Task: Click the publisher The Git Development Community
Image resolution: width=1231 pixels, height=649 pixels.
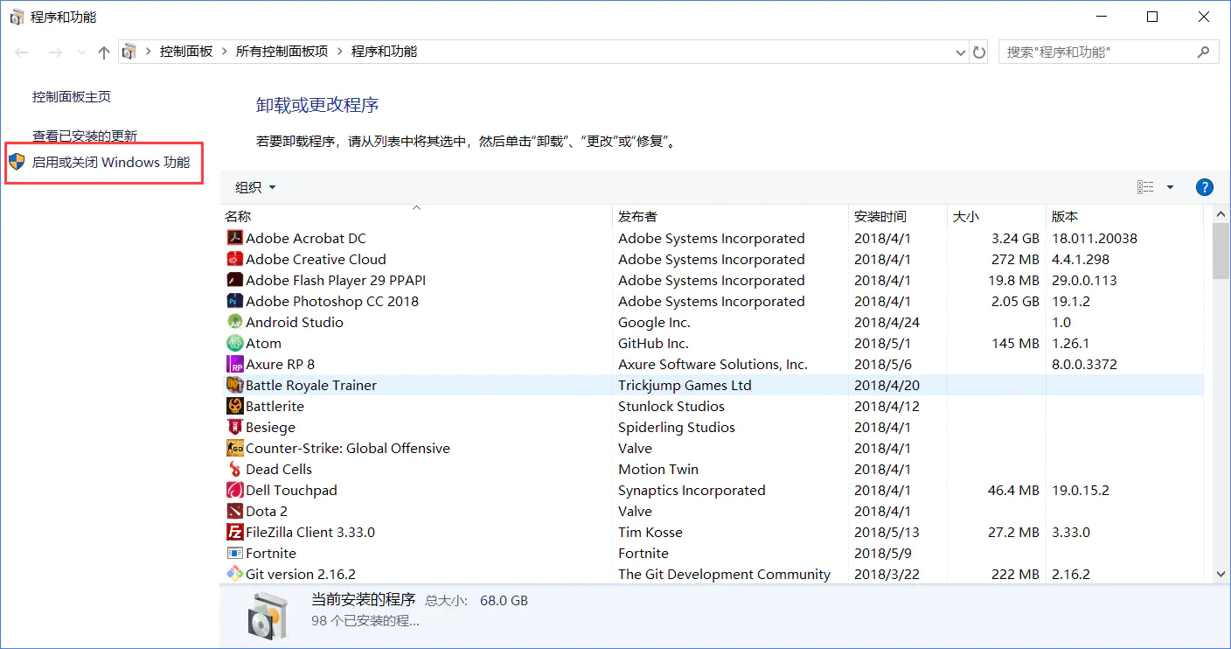Action: coord(724,574)
